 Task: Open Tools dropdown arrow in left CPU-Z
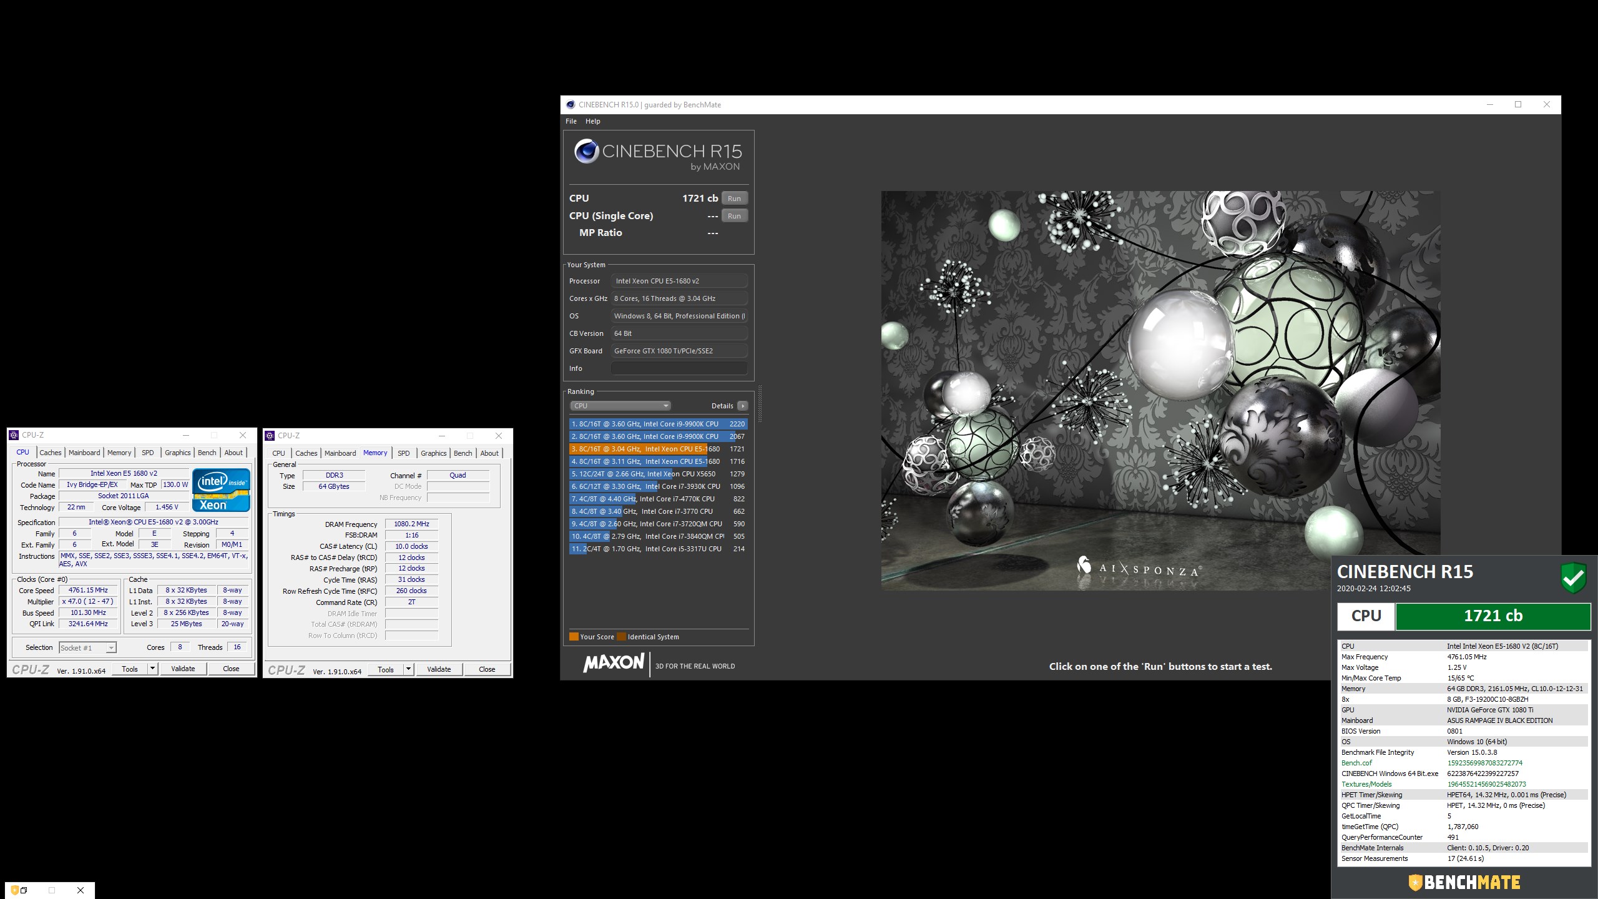[x=152, y=669]
